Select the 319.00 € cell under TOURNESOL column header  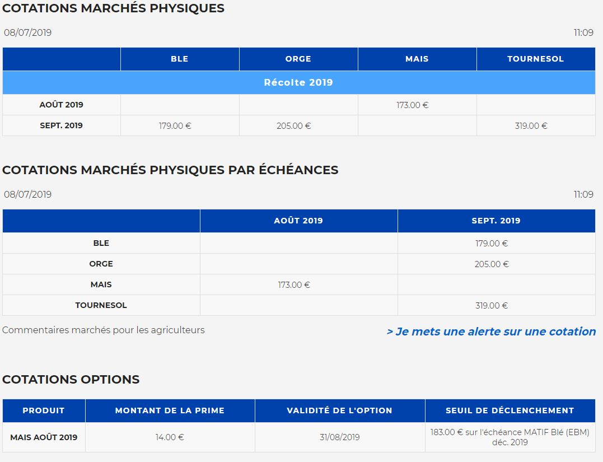tap(531, 126)
